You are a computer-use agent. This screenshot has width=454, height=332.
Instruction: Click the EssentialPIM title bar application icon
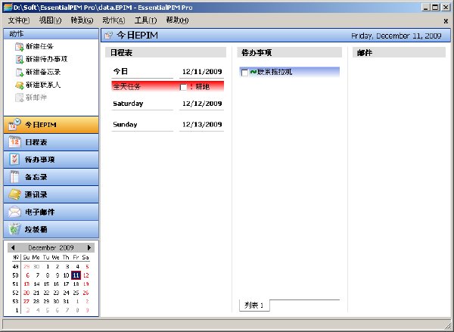(8, 8)
